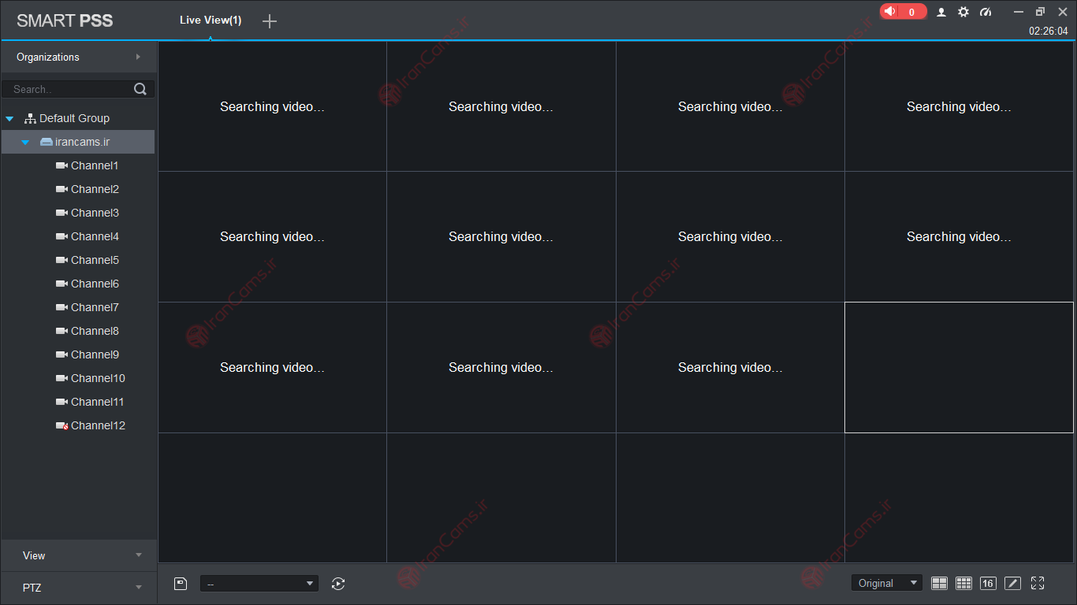The image size is (1077, 605).
Task: Click the Default Group organization icon
Action: click(31, 118)
